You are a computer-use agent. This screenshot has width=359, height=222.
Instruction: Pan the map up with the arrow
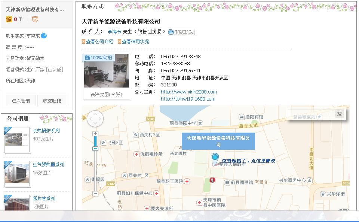tap(95, 113)
